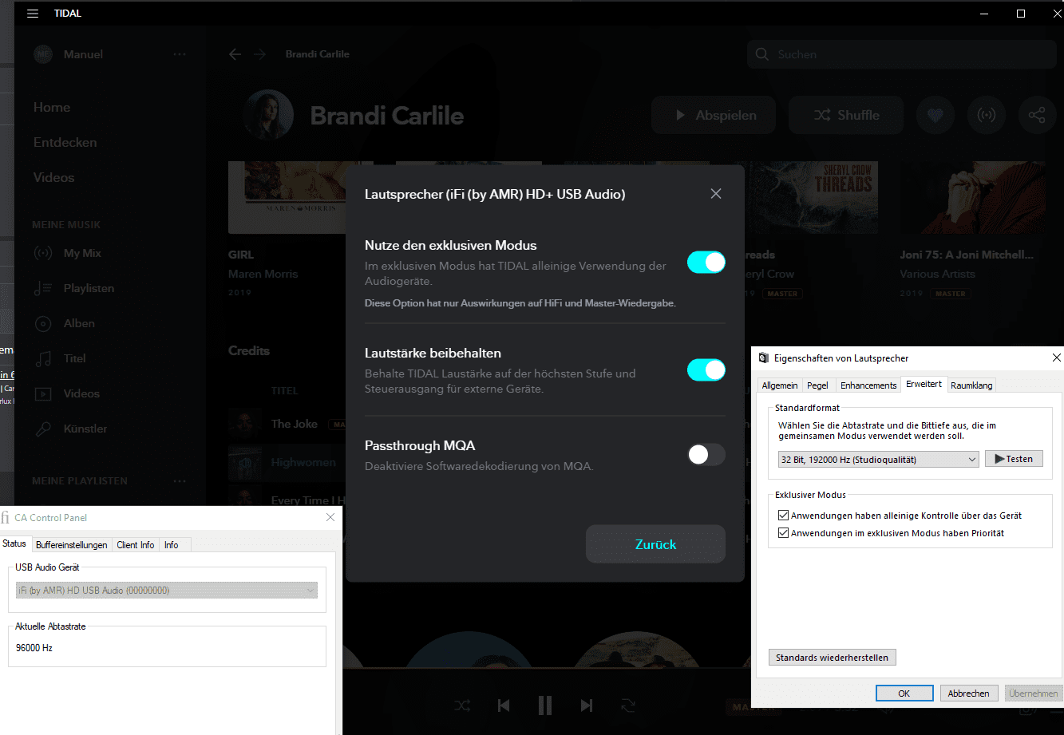Start artist radio for Brandi Carlile
This screenshot has width=1064, height=735.
click(987, 115)
